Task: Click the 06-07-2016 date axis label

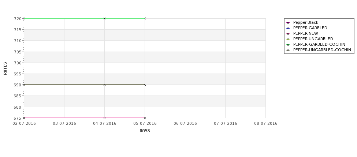Action: [185, 123]
